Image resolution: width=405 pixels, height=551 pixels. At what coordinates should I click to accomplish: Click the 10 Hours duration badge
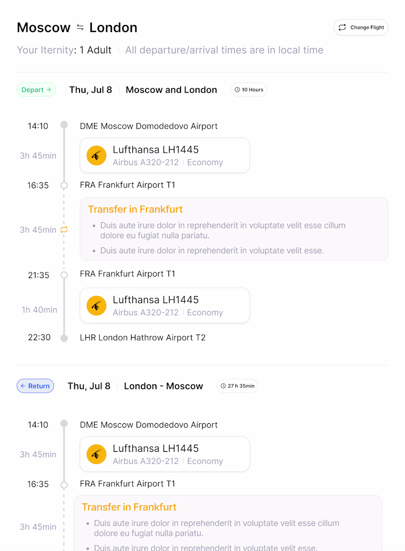[x=249, y=90]
